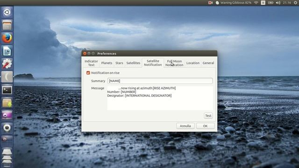Click the Test notification button
The image size is (299, 168).
tap(208, 116)
